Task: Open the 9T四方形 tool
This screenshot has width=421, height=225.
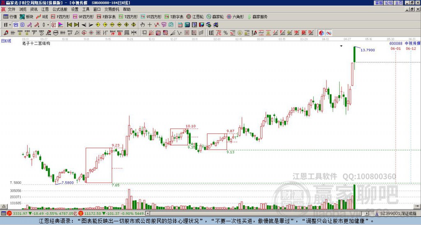Action: click(151, 16)
